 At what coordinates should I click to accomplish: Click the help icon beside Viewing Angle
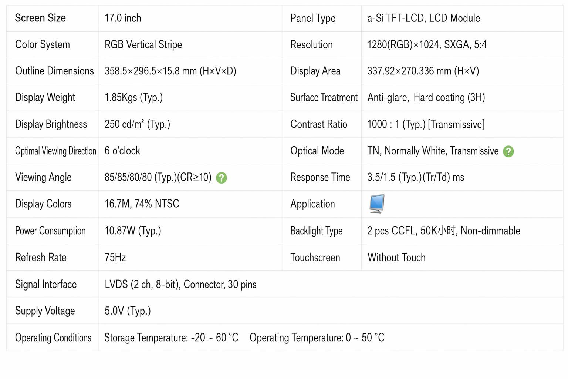222,178
